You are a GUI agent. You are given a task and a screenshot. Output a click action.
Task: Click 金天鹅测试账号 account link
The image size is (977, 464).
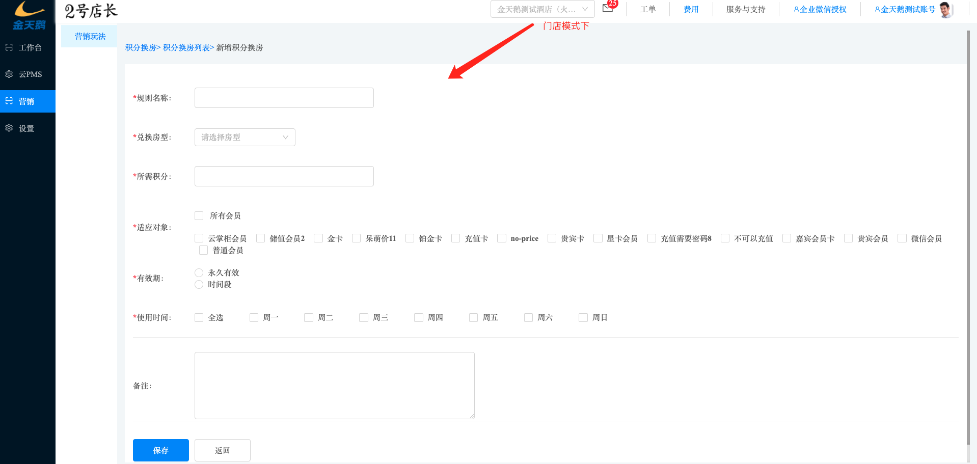pos(905,9)
